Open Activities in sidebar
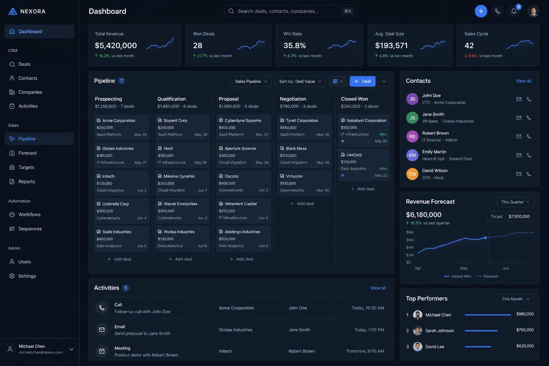Image resolution: width=549 pixels, height=366 pixels. [x=39, y=106]
